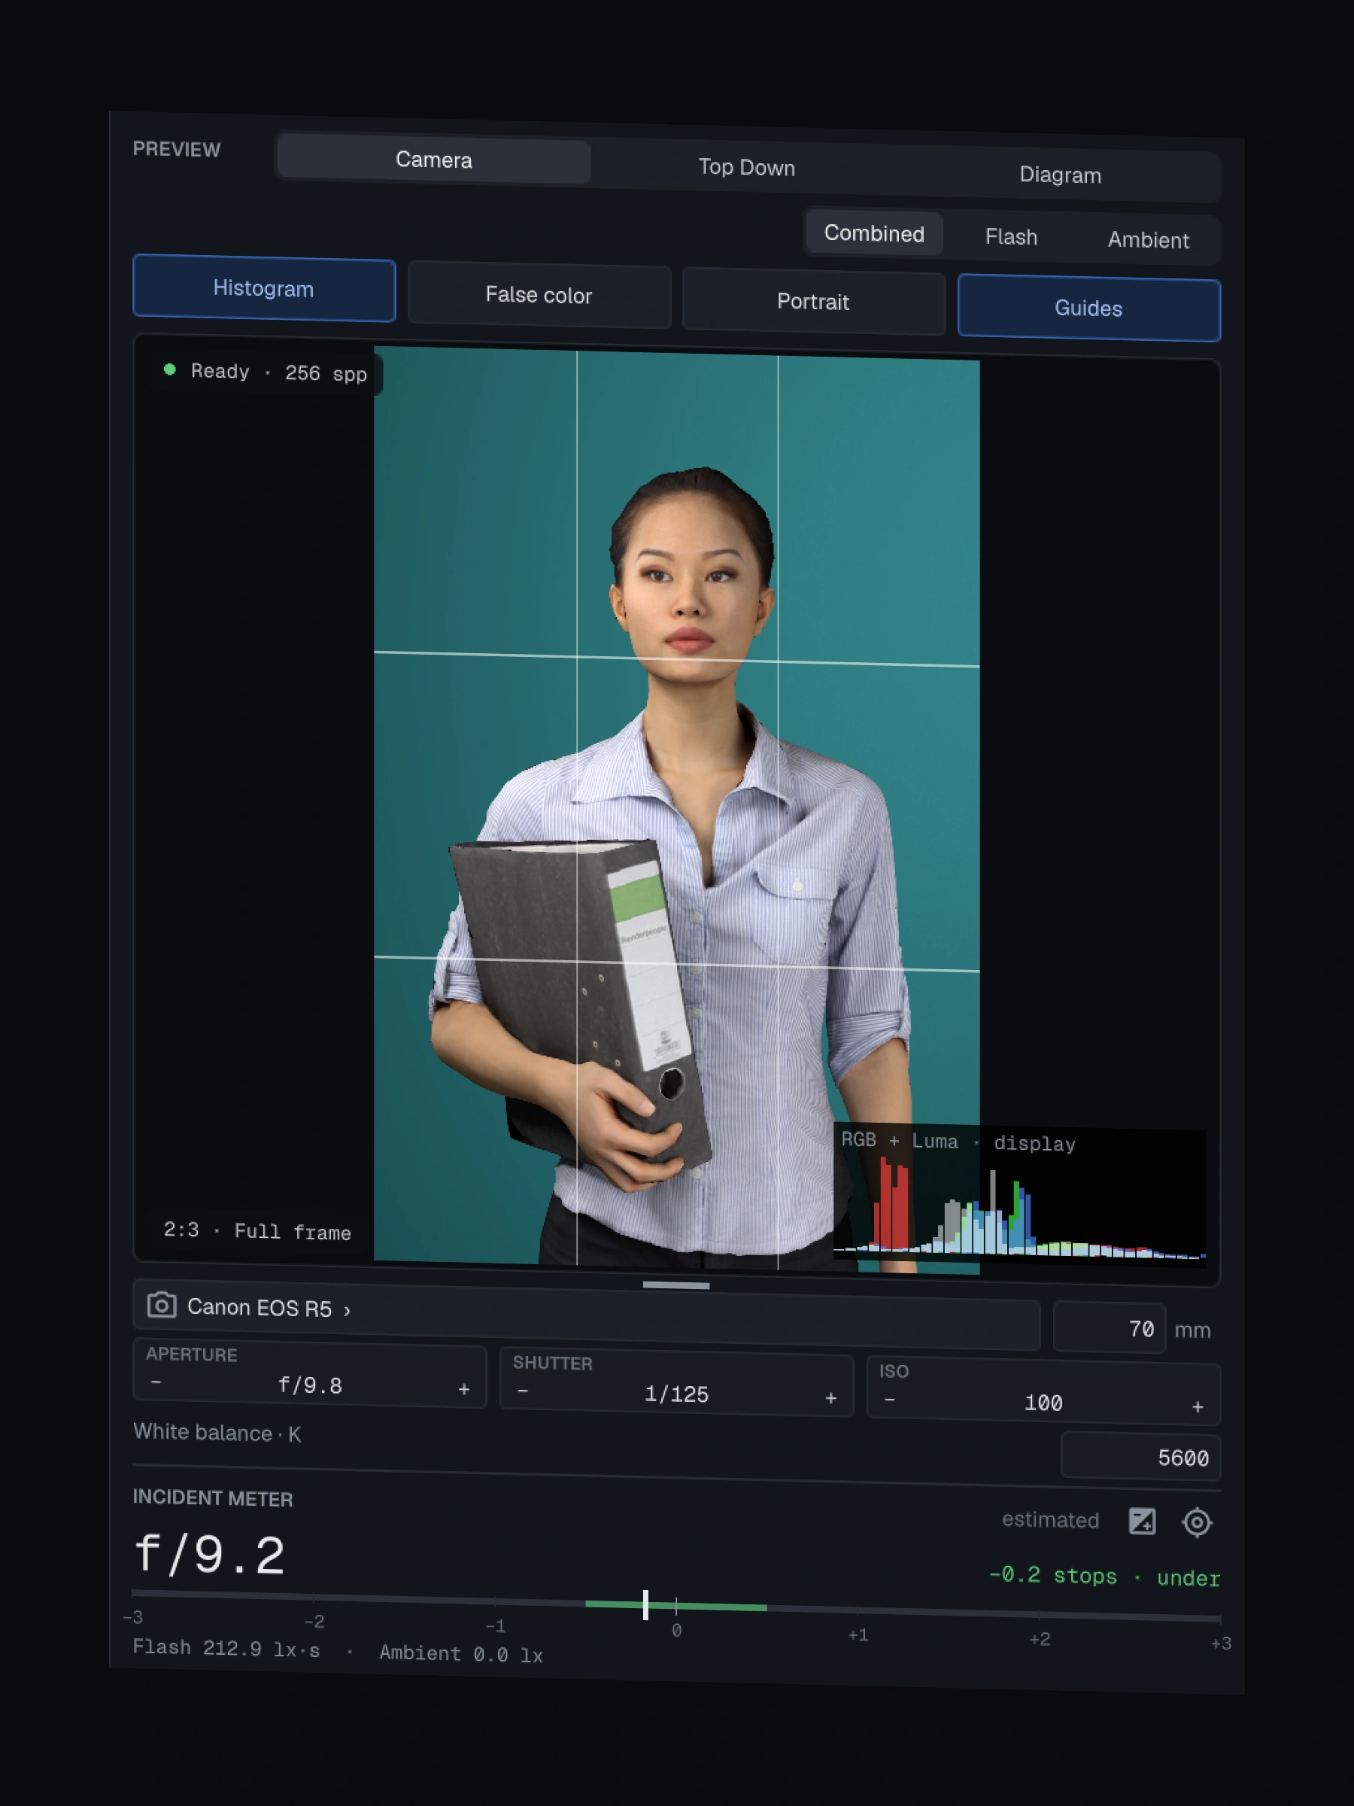Click the meter target crosshair icon

[x=1197, y=1523]
